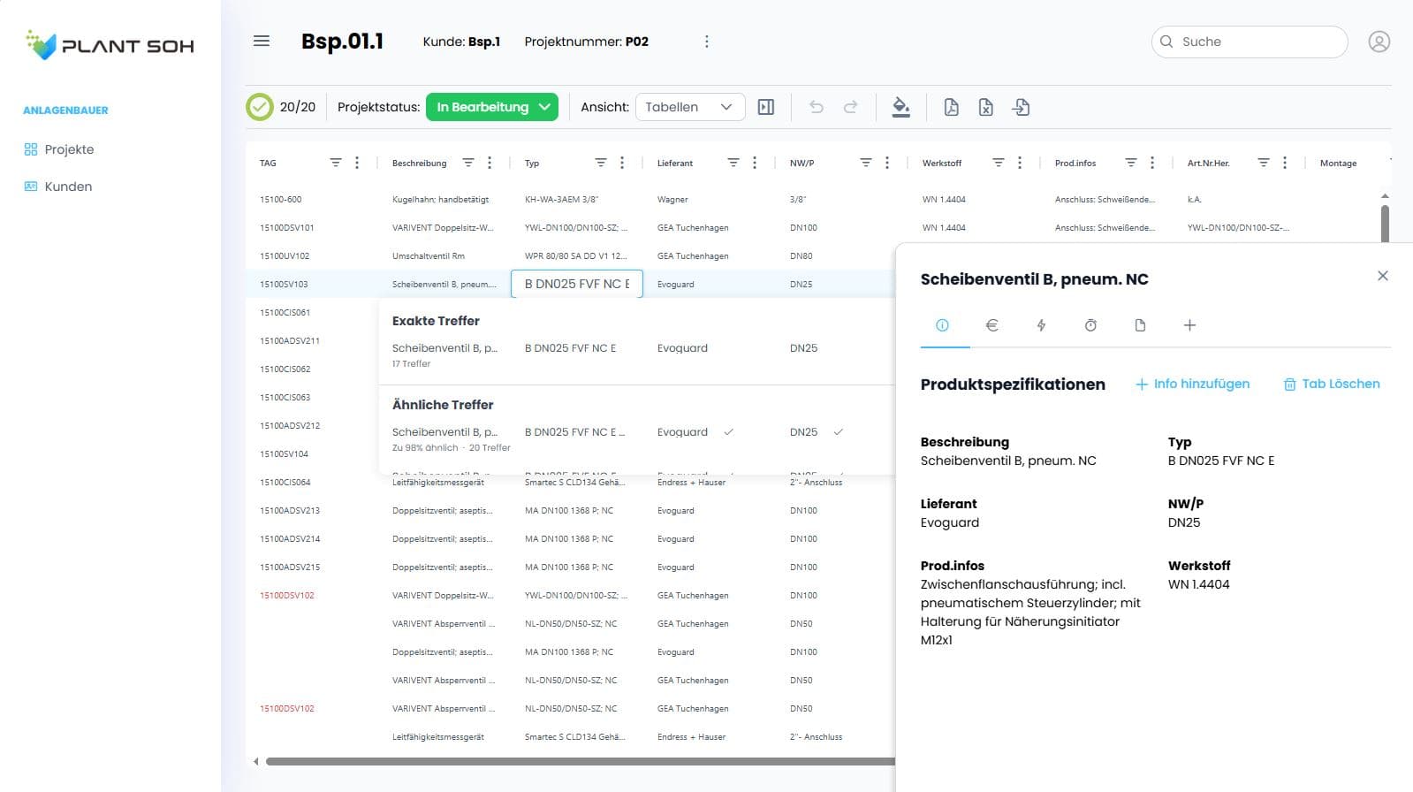
Task: Add a new tab with plus icon
Action: click(1189, 325)
